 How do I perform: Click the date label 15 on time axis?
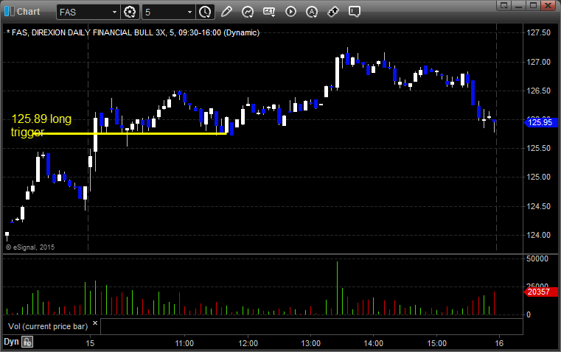(x=90, y=343)
